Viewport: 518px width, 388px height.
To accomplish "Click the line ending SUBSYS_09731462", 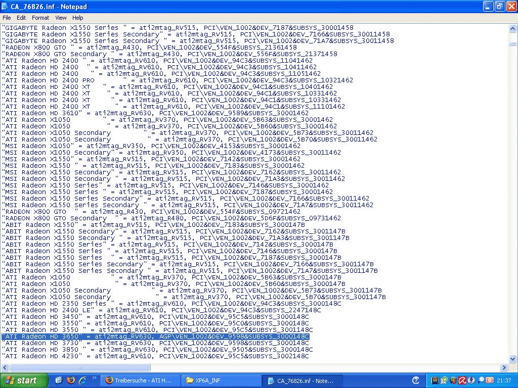I will click(x=172, y=218).
